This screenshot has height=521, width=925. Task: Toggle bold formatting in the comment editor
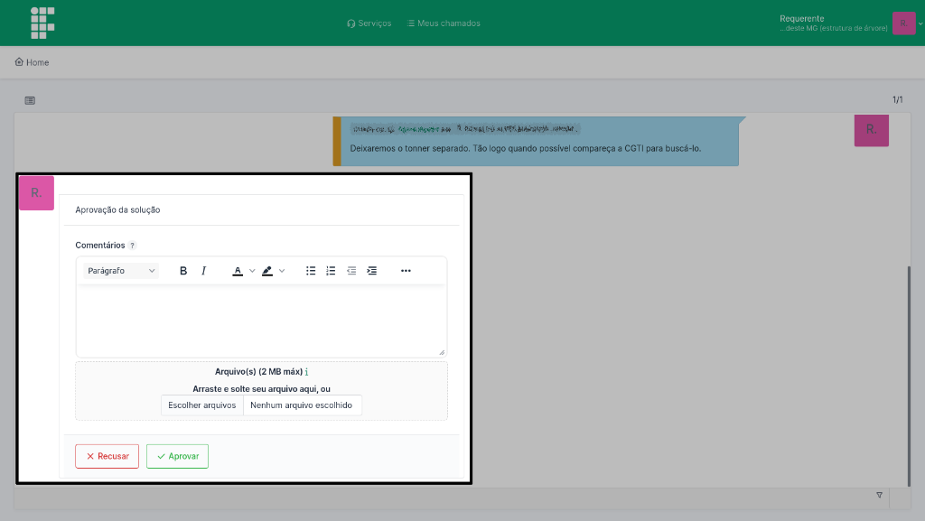[183, 271]
